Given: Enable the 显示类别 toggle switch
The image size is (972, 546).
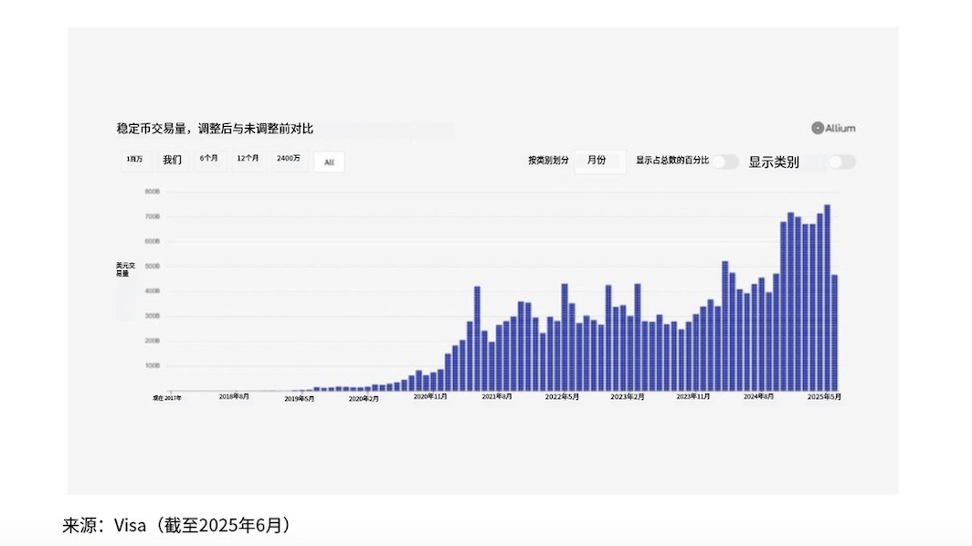Looking at the screenshot, I should [x=841, y=162].
